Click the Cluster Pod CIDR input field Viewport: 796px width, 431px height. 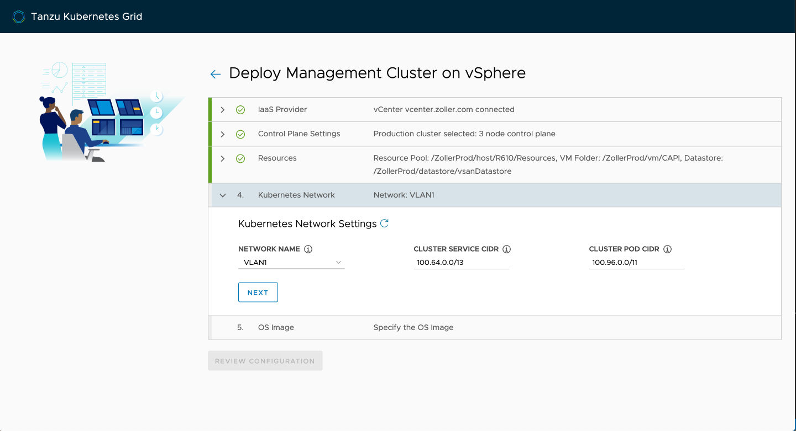(x=636, y=263)
